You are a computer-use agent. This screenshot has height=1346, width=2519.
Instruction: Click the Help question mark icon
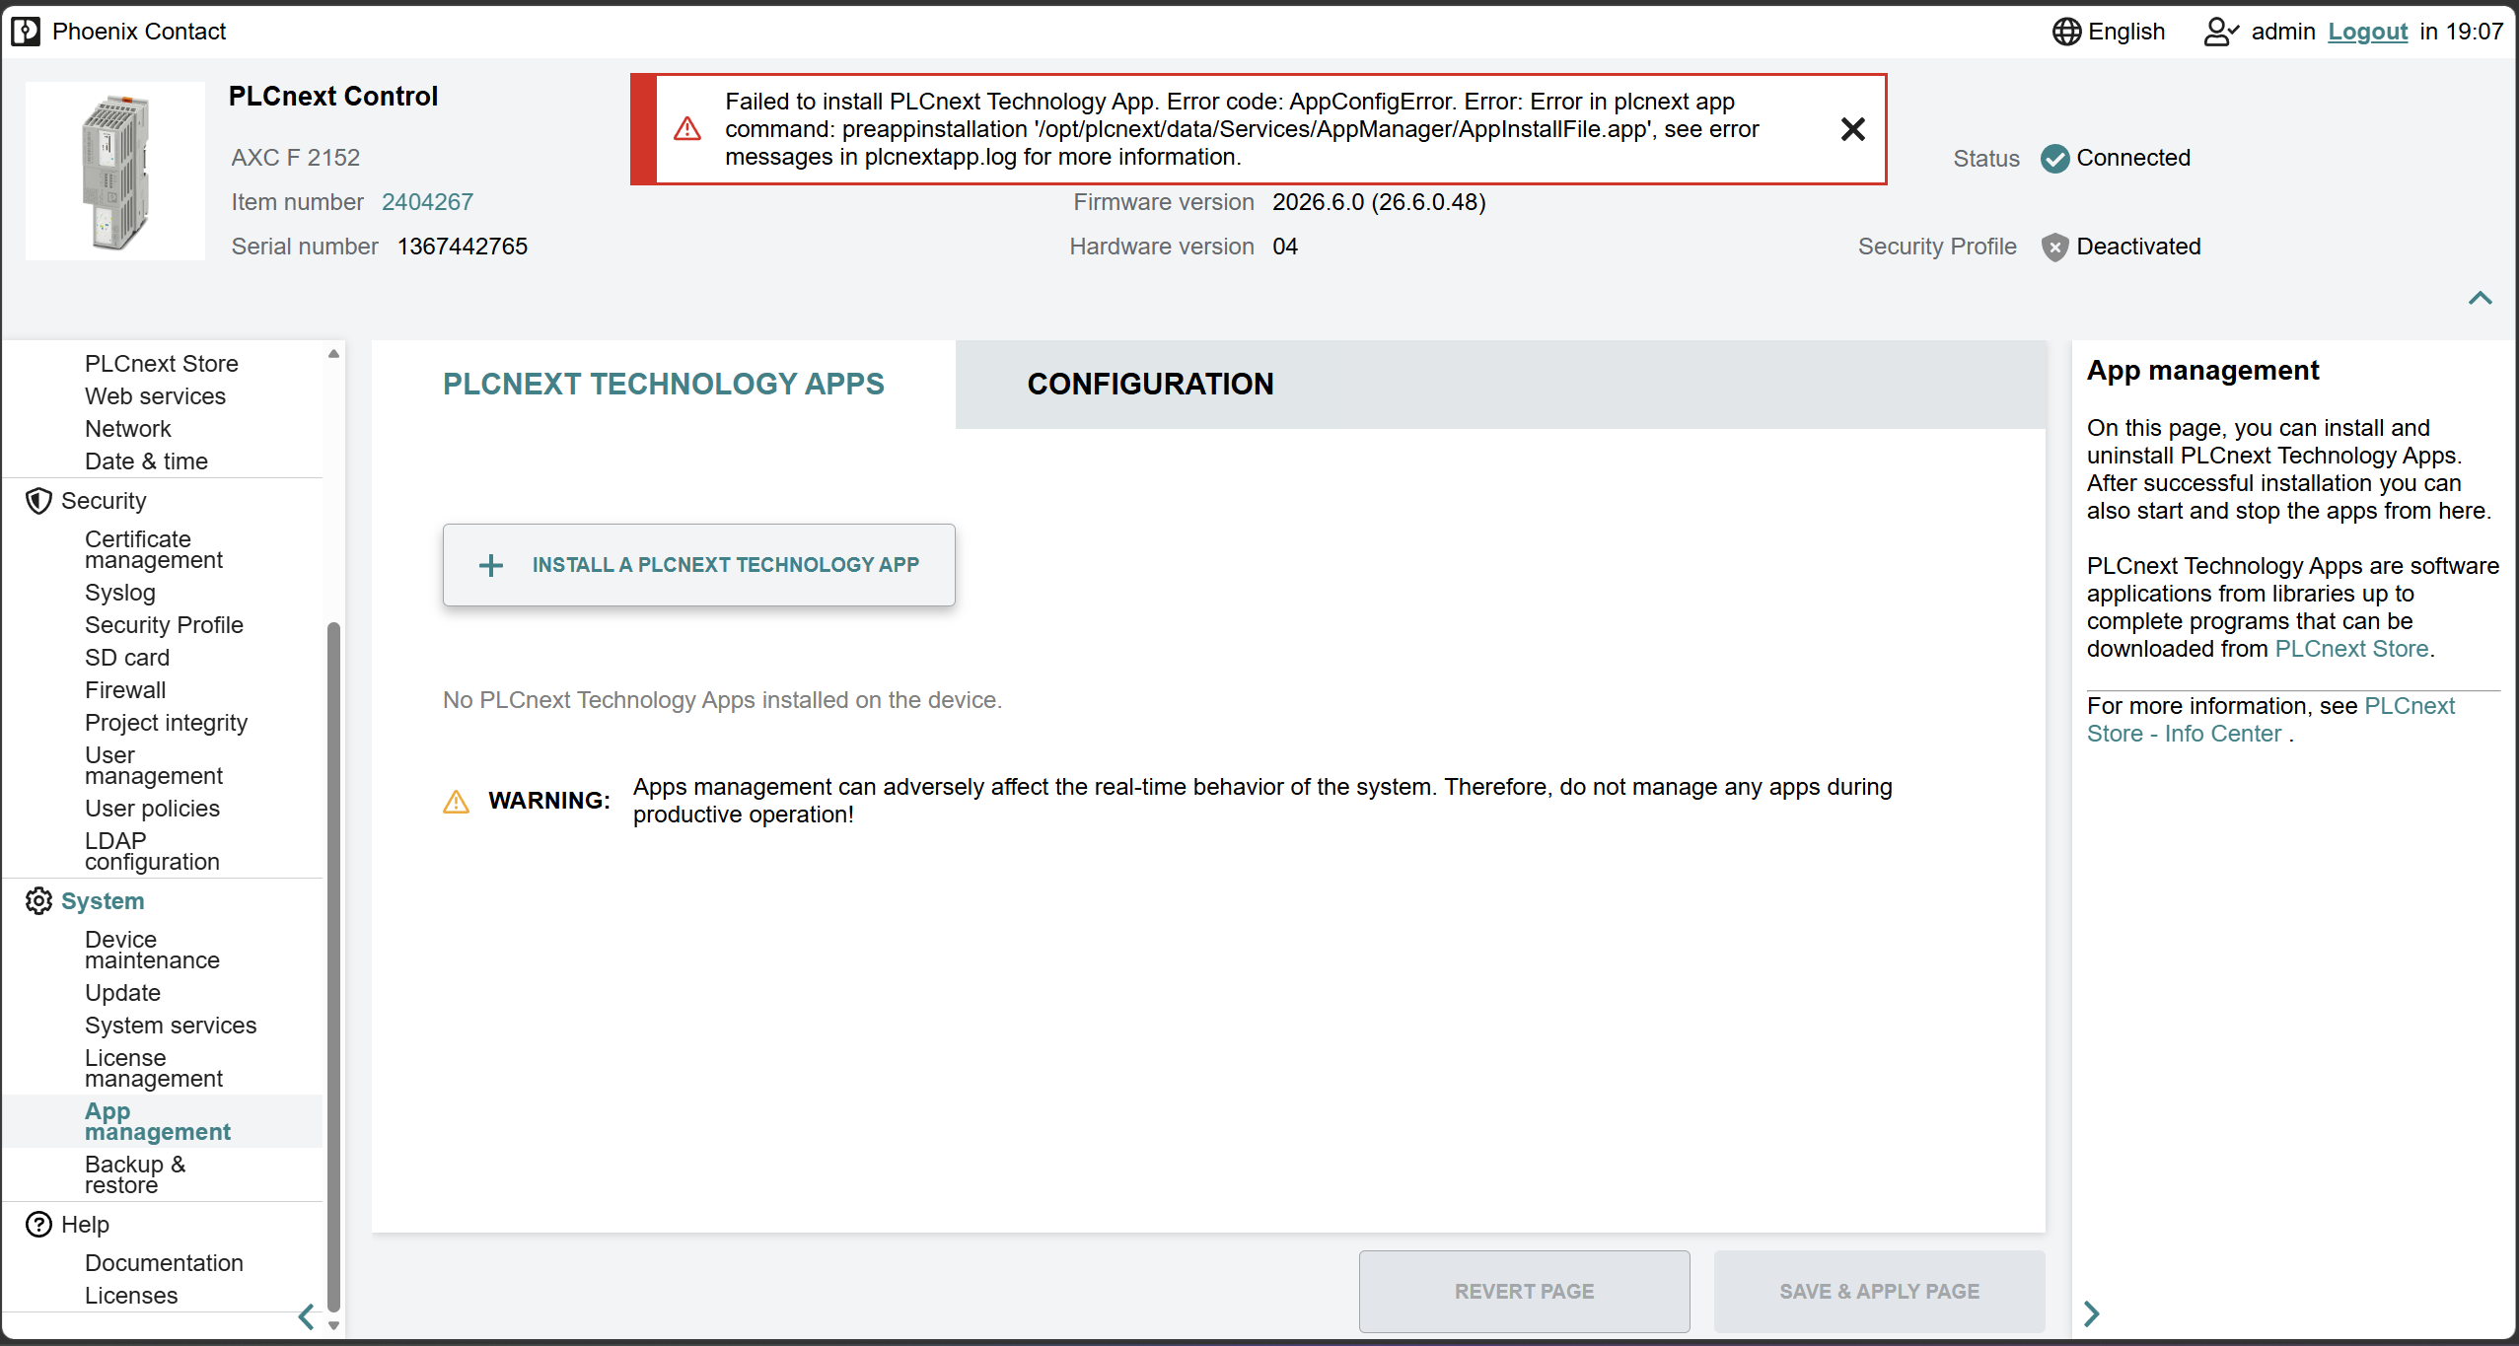point(38,1225)
